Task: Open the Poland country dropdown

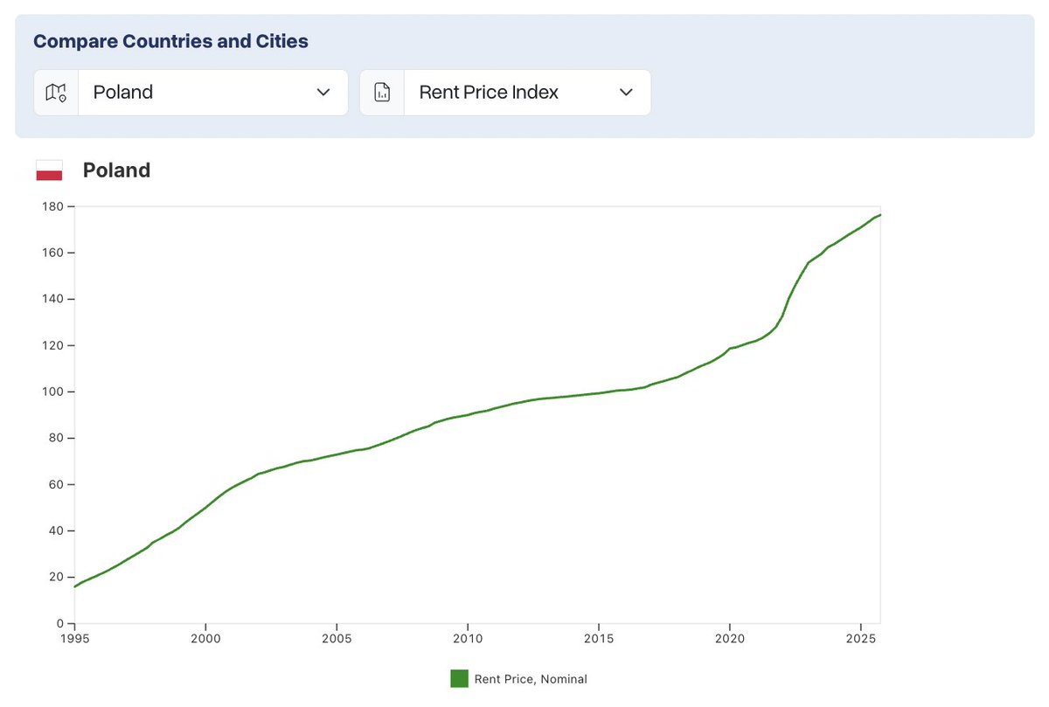Action: pyautogui.click(x=191, y=93)
